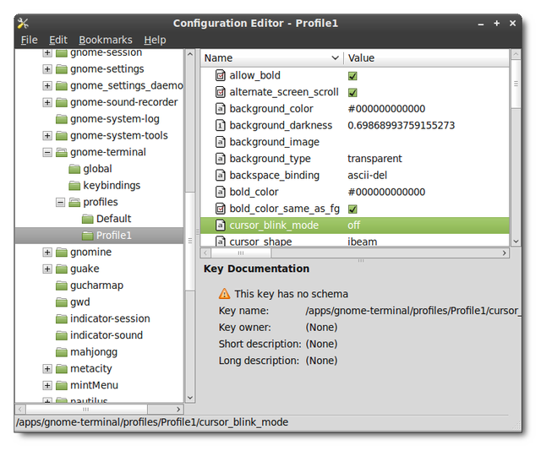Screen dimensions: 541x451
Task: Click the tree pane vertical scrollbar down arrow
Action: click(189, 398)
